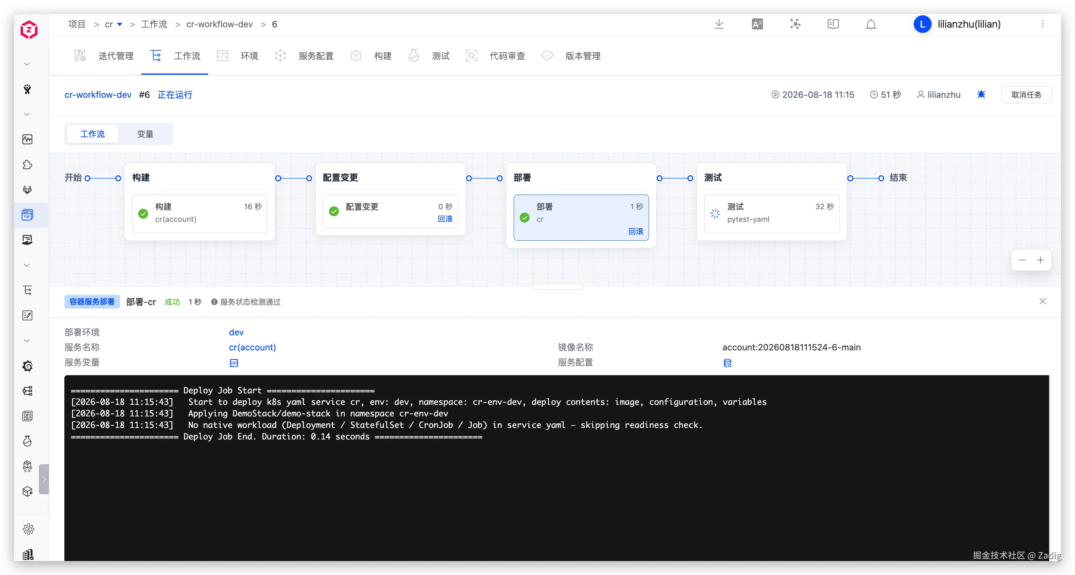Click 回滚 in the 部署 card
This screenshot has width=1075, height=575.
pyautogui.click(x=635, y=231)
